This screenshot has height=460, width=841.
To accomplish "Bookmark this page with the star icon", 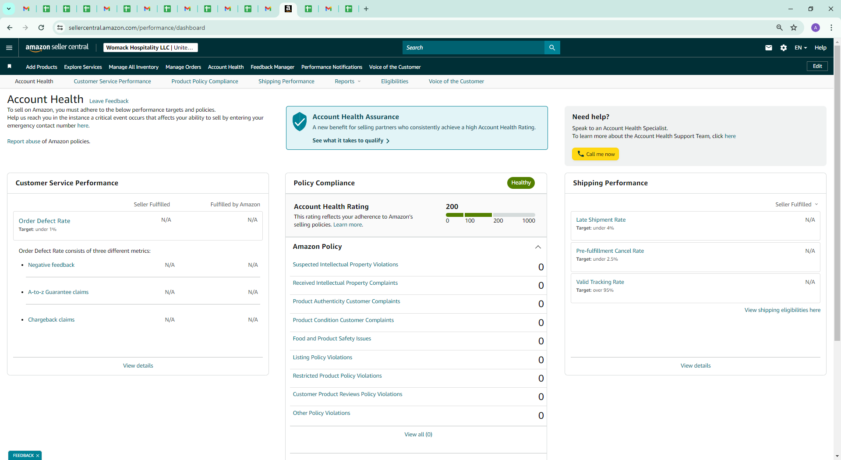I will click(x=794, y=28).
